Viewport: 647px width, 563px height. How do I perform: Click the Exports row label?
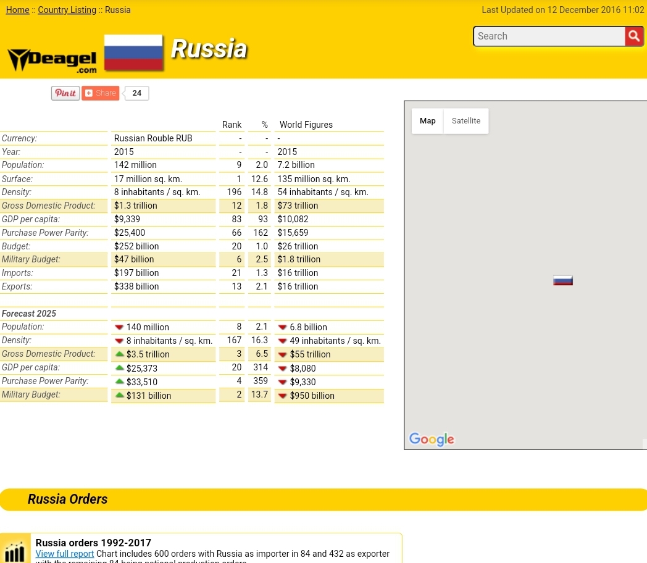pyautogui.click(x=17, y=286)
